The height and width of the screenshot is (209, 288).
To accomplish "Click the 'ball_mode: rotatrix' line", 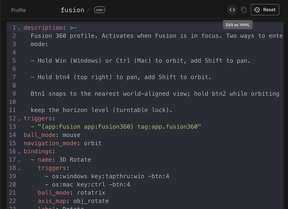I will coord(71,193).
